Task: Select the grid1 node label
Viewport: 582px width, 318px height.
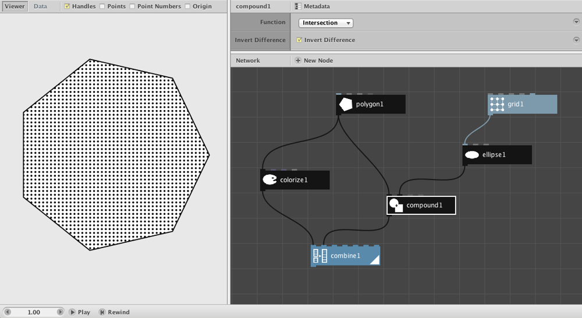Action: pyautogui.click(x=515, y=104)
